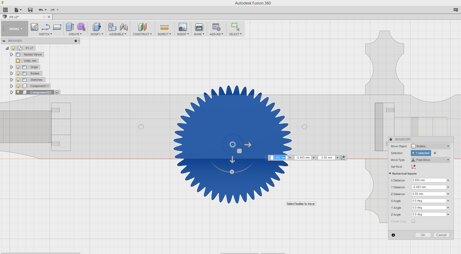Click the Measure inspect icon
Image resolution: width=461 pixels, height=254 pixels.
(164, 27)
